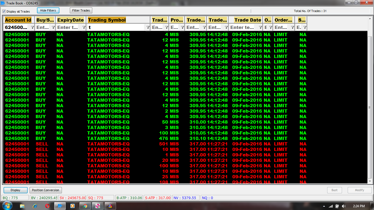Click the SQ : 775 status field

click(100, 198)
